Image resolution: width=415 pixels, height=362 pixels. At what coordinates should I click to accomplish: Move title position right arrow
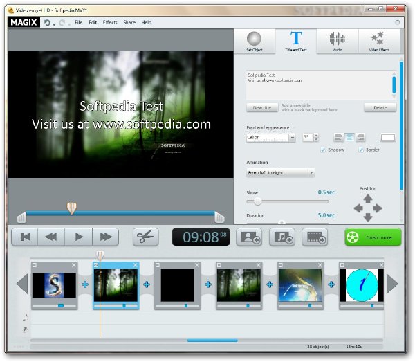click(378, 208)
